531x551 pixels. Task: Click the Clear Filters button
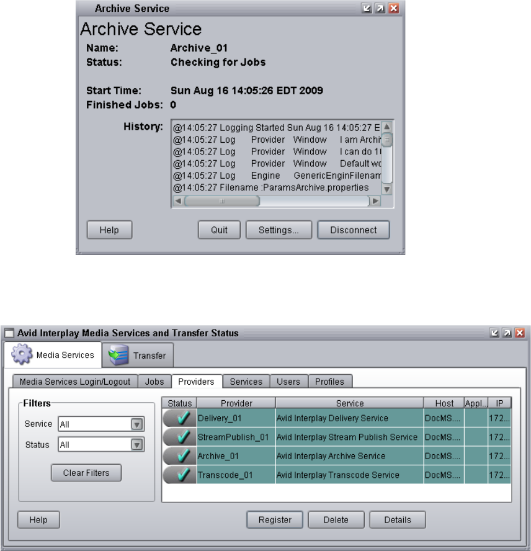point(86,473)
